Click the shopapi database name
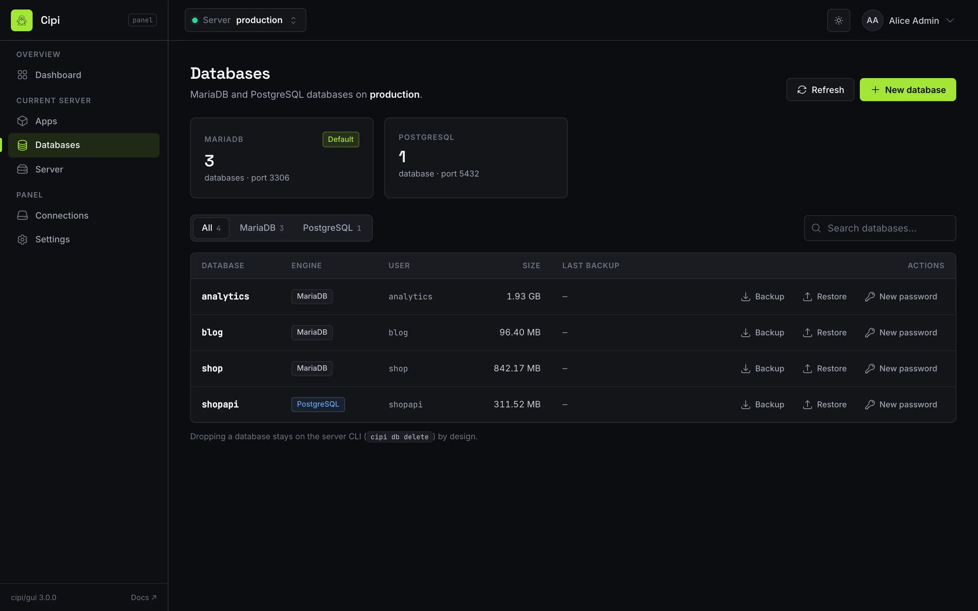 point(220,405)
